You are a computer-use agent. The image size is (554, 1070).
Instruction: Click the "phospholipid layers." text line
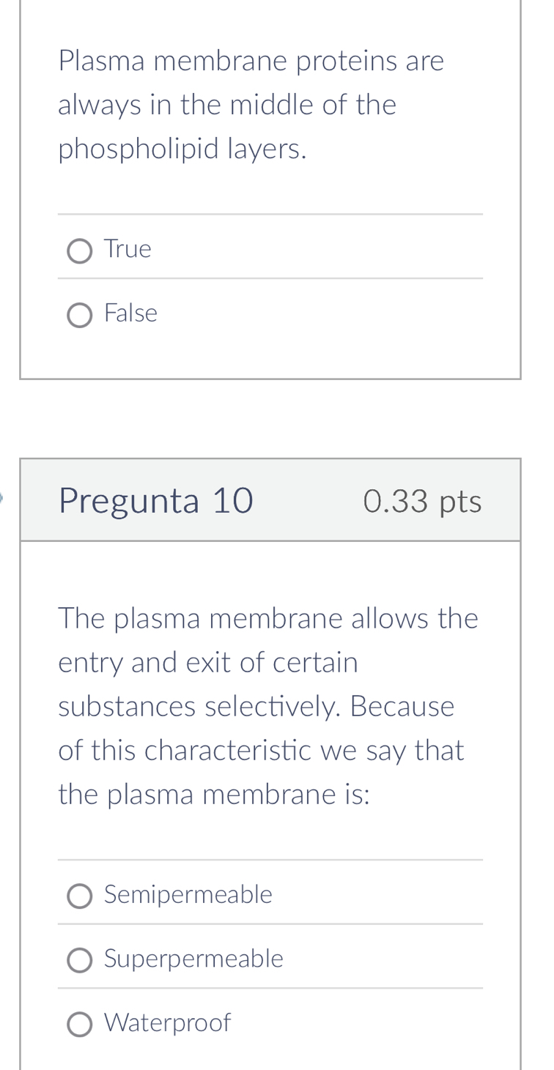tap(182, 149)
